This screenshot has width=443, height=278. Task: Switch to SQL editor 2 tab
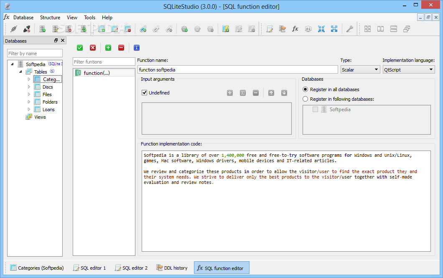pyautogui.click(x=131, y=268)
